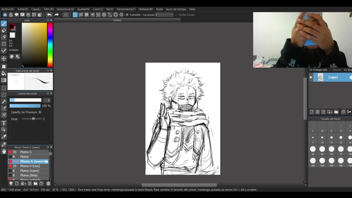Toggle the Bordes Suaves checkbox
The height and width of the screenshot is (198, 352).
pyautogui.click(x=176, y=15)
